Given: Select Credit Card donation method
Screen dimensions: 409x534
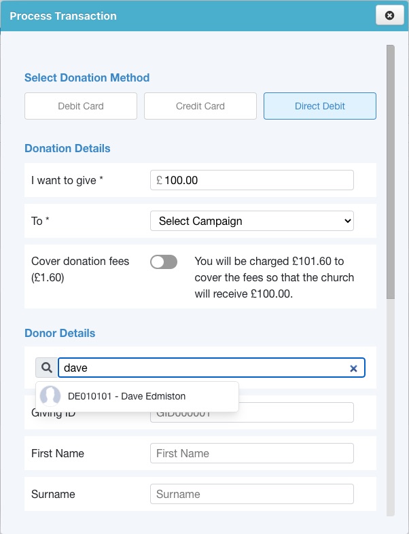Looking at the screenshot, I should point(200,106).
